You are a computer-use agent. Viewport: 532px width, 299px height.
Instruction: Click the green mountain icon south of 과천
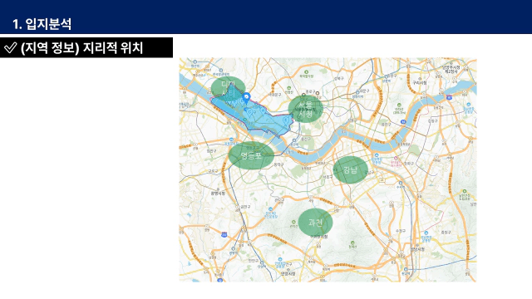pos(352,243)
